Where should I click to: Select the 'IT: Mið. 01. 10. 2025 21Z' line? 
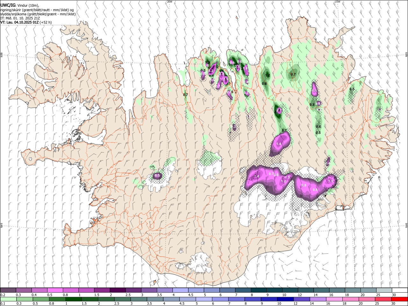(x=20, y=18)
